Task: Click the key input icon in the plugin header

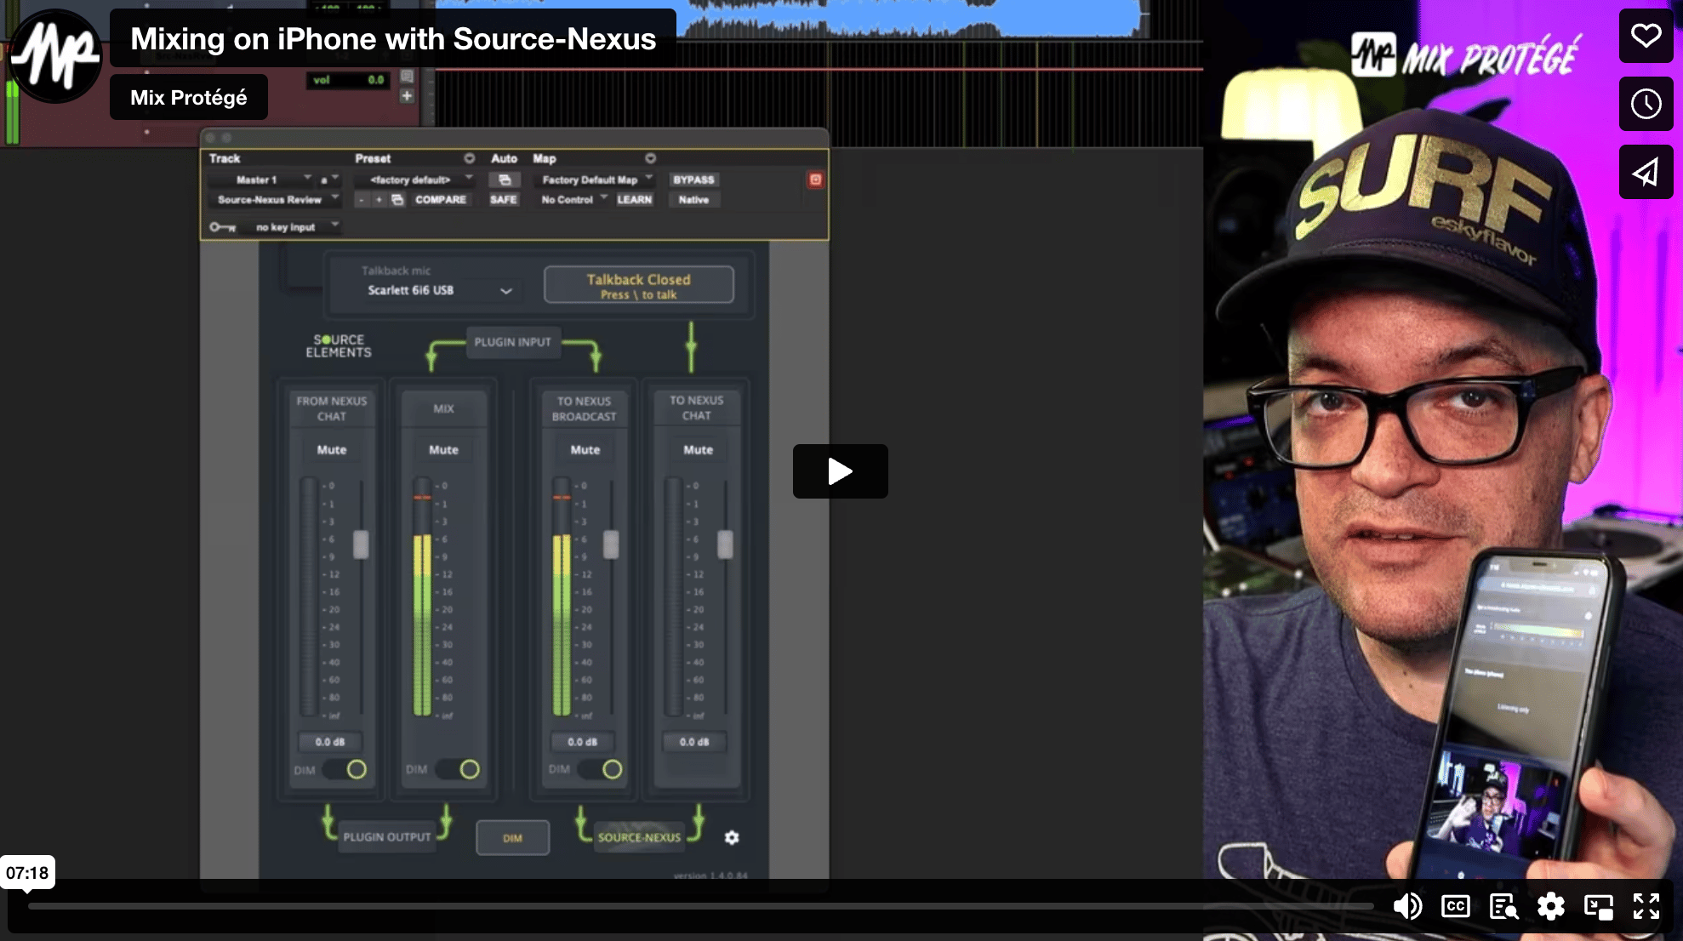Action: 222,227
